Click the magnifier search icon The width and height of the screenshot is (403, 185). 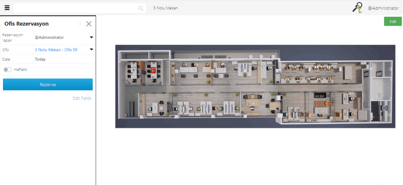(141, 8)
